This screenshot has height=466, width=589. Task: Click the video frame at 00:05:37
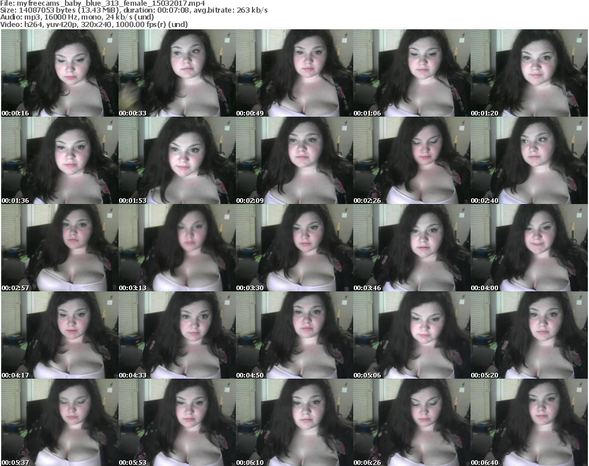(60, 422)
